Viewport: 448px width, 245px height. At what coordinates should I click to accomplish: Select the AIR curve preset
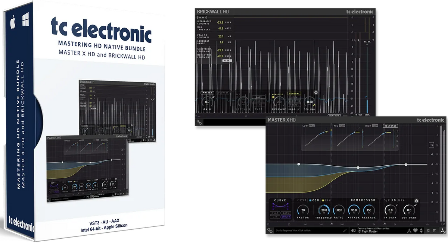tap(275, 217)
